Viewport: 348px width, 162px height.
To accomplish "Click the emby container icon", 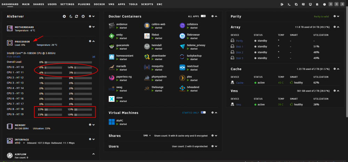I will coord(112,36).
